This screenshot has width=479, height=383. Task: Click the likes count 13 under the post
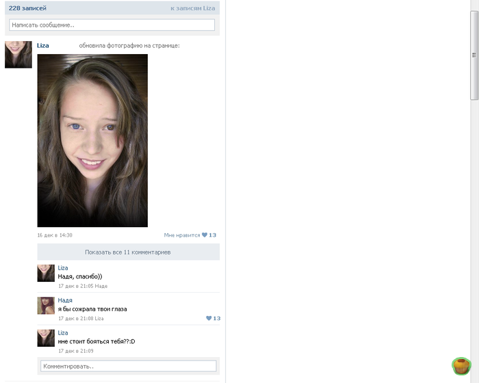[213, 235]
